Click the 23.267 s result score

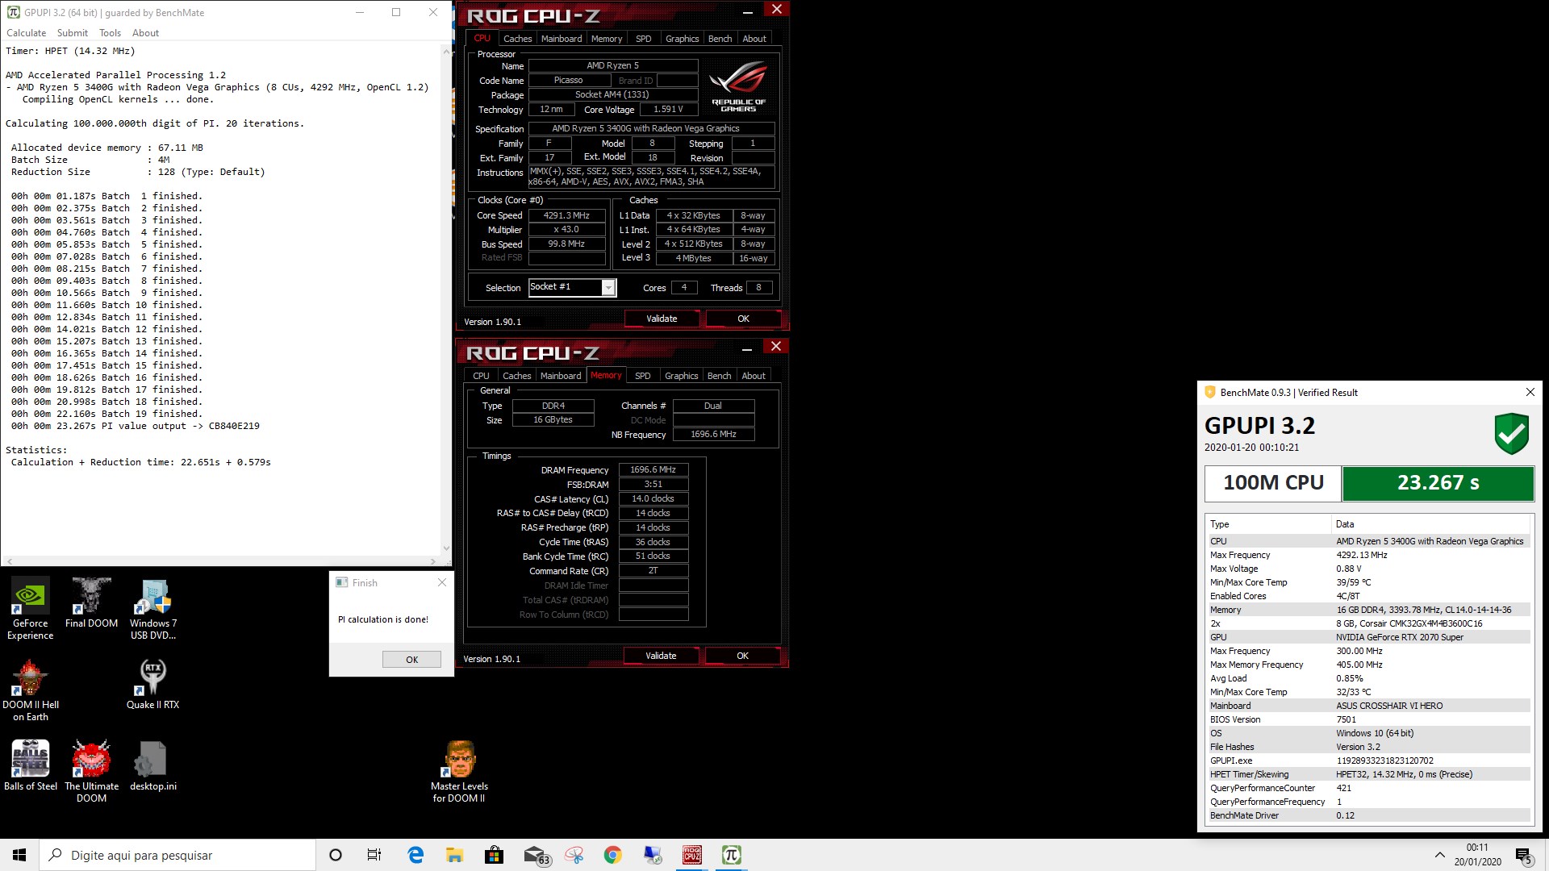pos(1438,483)
